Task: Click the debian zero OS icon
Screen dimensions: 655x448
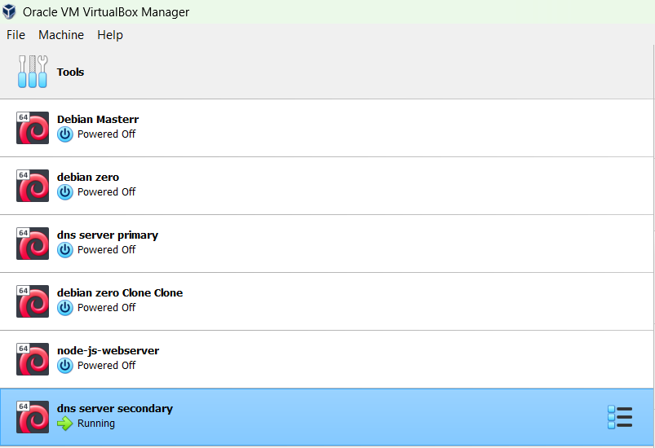Action: 33,186
